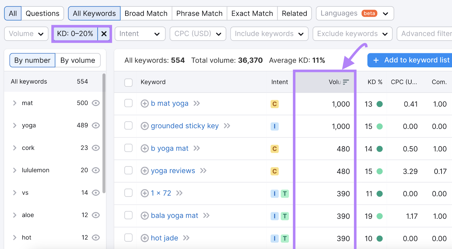Image resolution: width=452 pixels, height=249 pixels.
Task: Toggle eye icon for 'lululemon' group
Action: 96,170
